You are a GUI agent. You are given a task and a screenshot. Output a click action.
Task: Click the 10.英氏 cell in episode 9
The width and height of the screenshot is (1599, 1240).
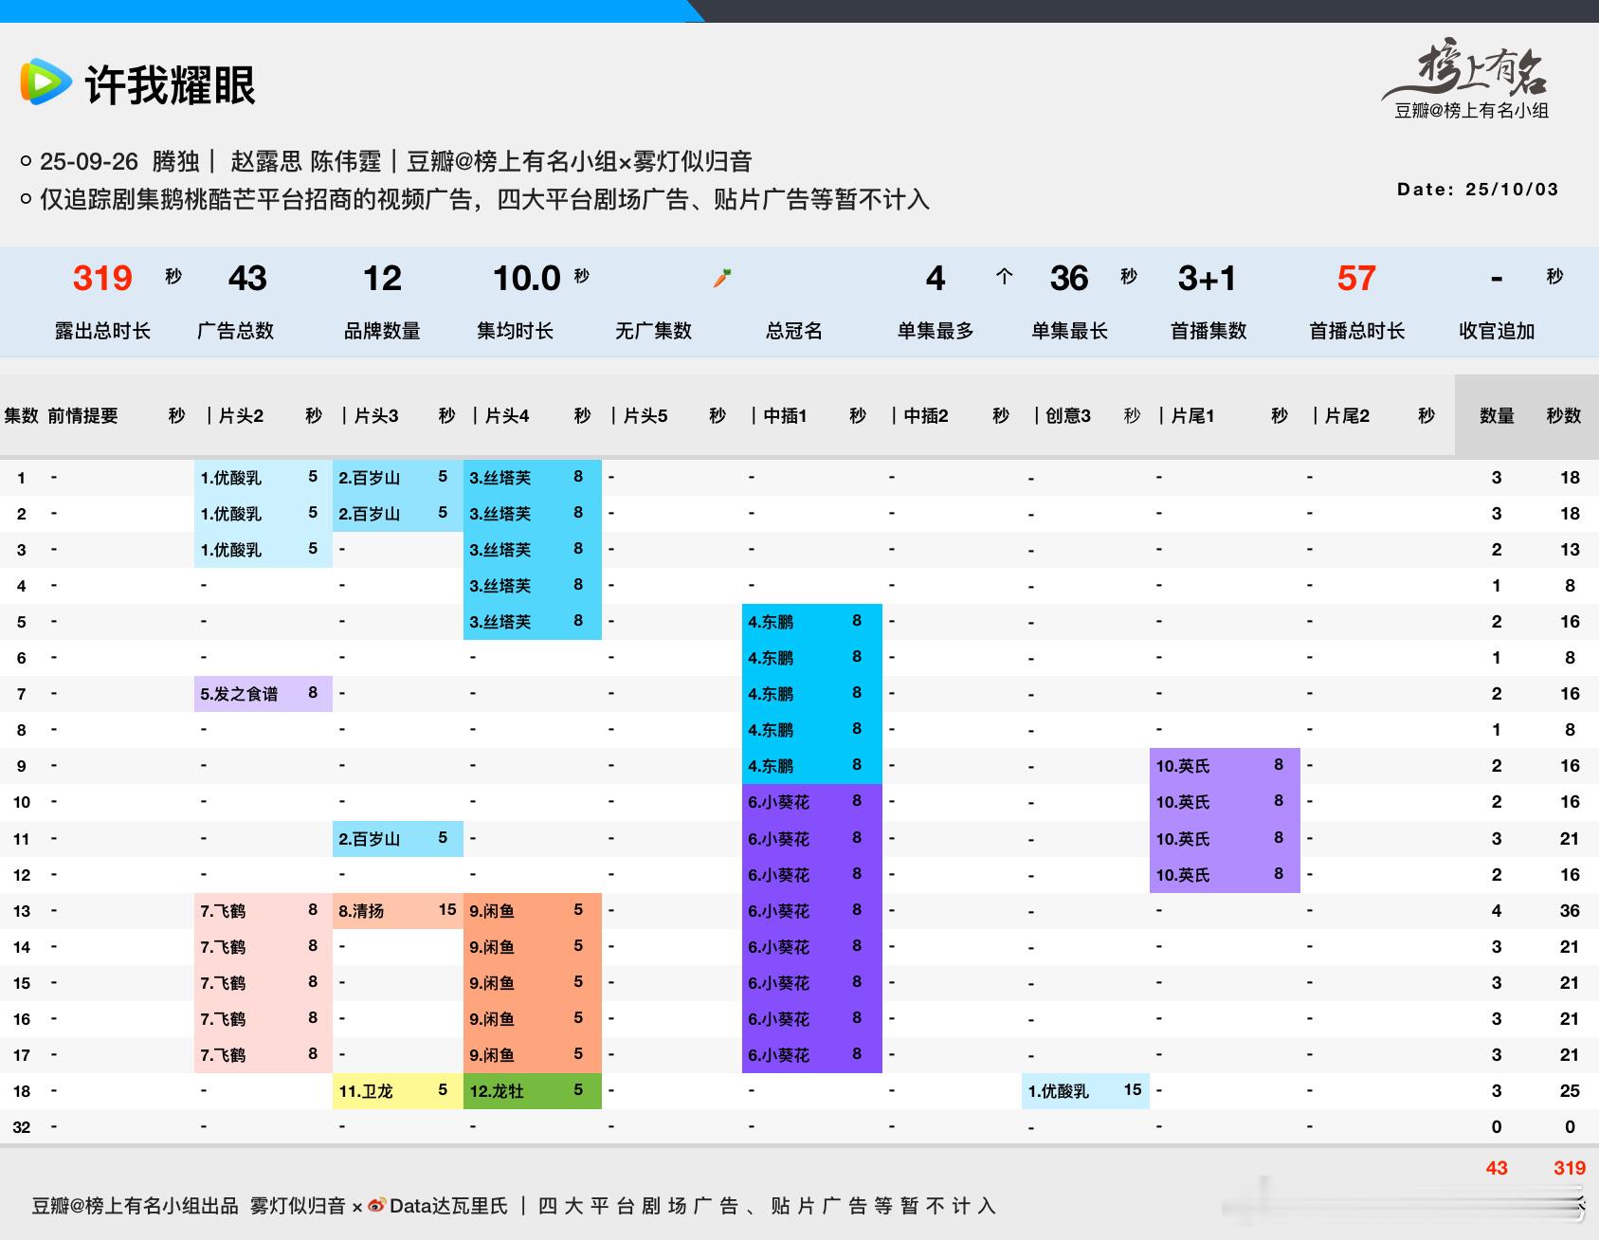tap(1225, 766)
